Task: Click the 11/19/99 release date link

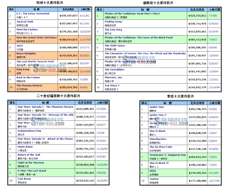Action: click(214, 87)
